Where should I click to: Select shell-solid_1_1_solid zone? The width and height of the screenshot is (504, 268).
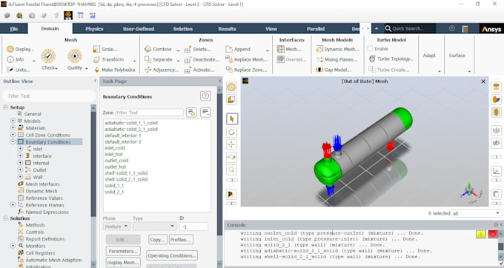point(126,172)
